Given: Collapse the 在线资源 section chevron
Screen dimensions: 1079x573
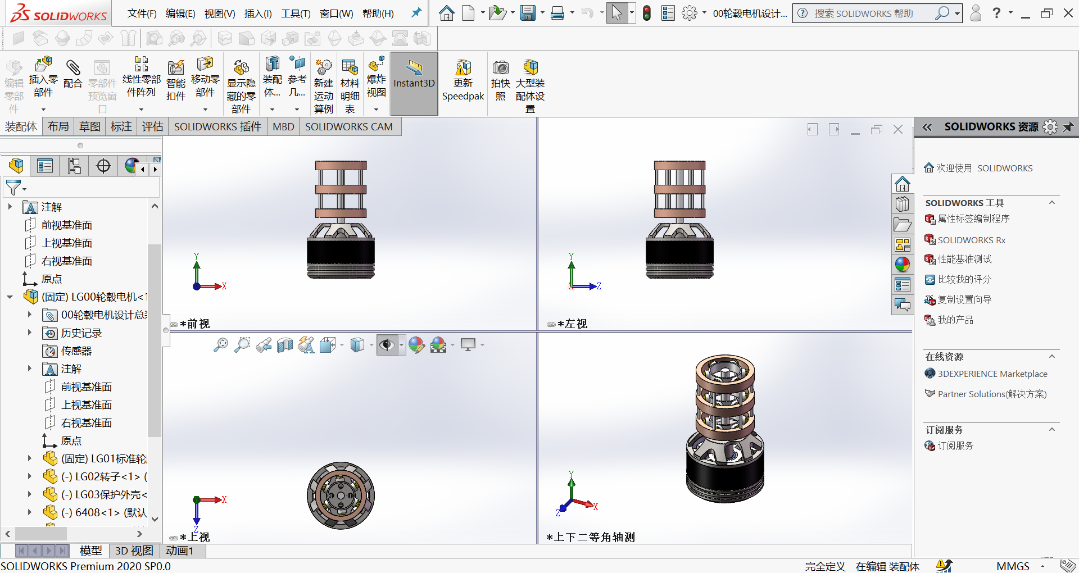Looking at the screenshot, I should tap(1052, 357).
